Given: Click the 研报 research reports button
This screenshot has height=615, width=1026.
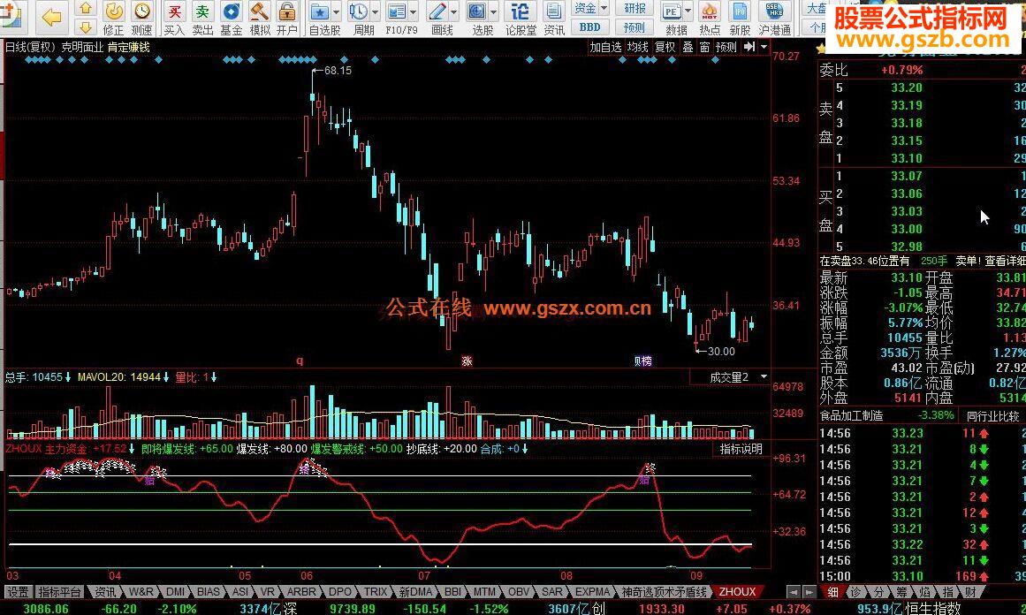Looking at the screenshot, I should click(x=634, y=9).
